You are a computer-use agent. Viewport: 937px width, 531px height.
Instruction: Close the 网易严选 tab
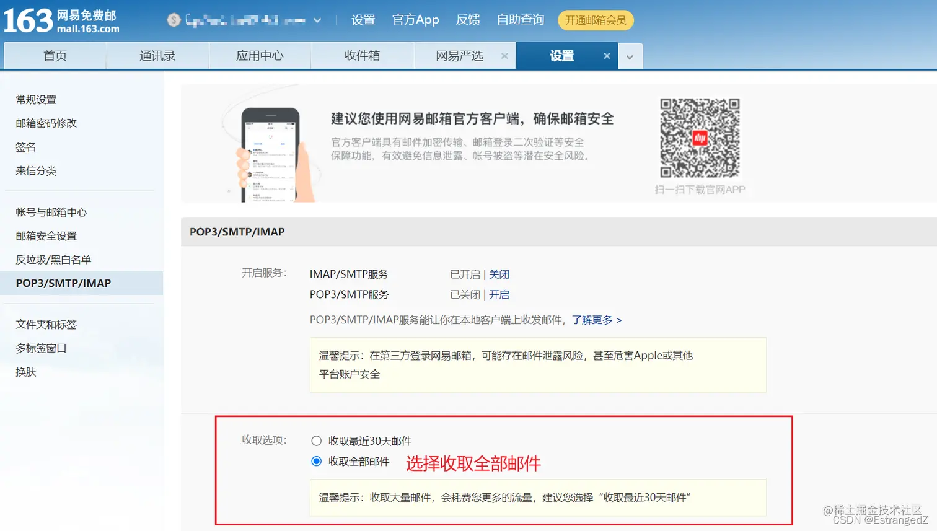point(505,55)
